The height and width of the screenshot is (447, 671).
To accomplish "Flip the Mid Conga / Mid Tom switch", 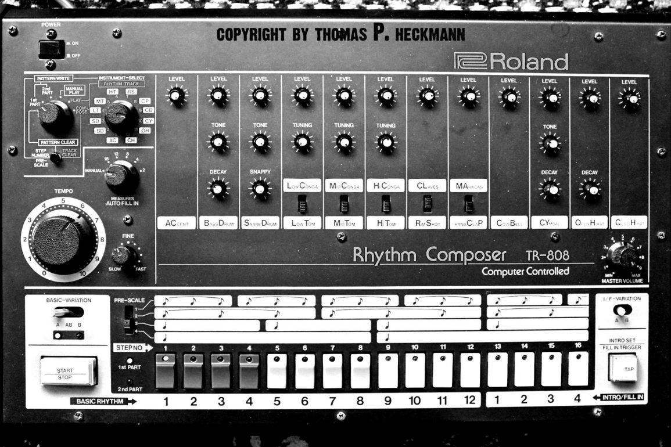I will click(x=344, y=204).
